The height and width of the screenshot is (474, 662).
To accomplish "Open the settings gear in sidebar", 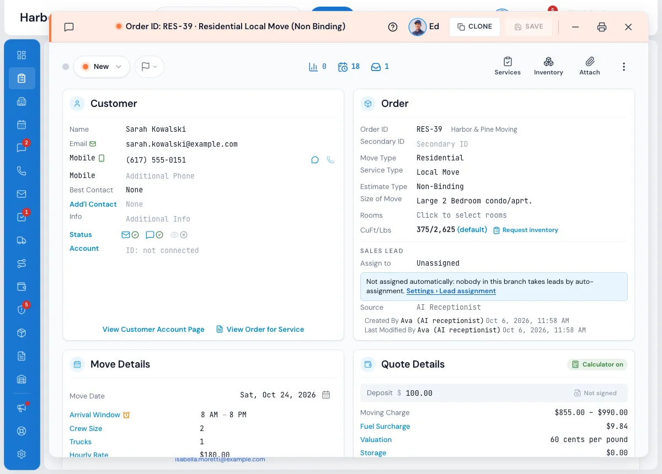I will [22, 454].
